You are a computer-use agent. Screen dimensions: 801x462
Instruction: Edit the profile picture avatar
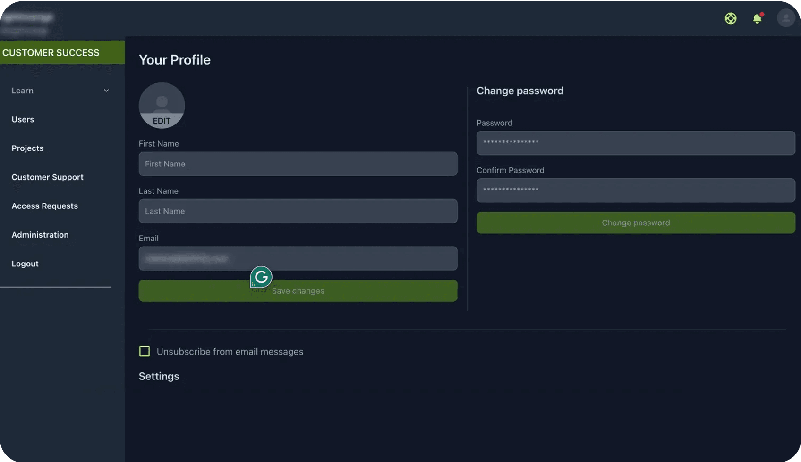click(x=162, y=106)
